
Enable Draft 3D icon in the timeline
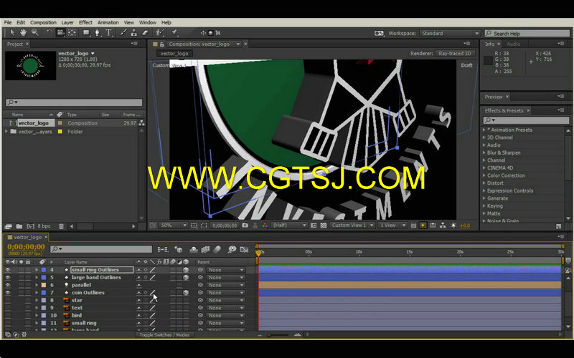(x=178, y=249)
